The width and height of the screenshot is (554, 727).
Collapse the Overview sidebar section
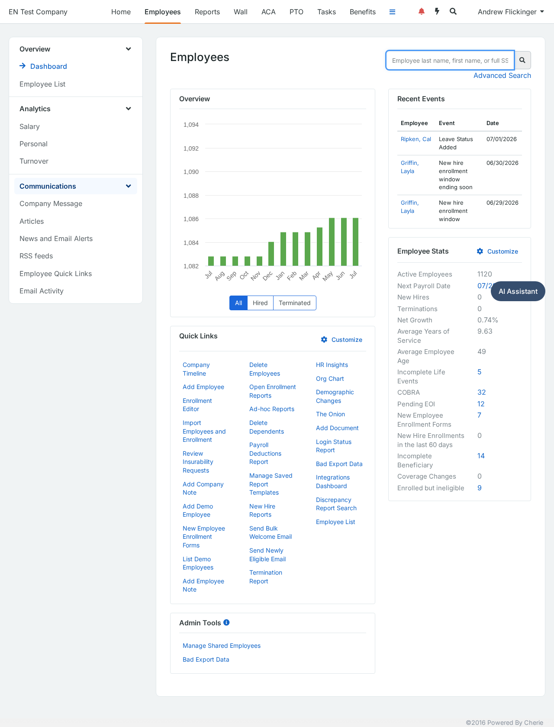point(128,49)
